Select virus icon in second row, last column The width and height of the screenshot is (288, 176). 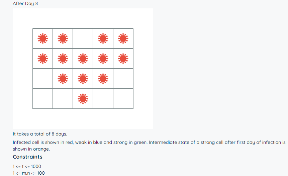click(x=123, y=59)
